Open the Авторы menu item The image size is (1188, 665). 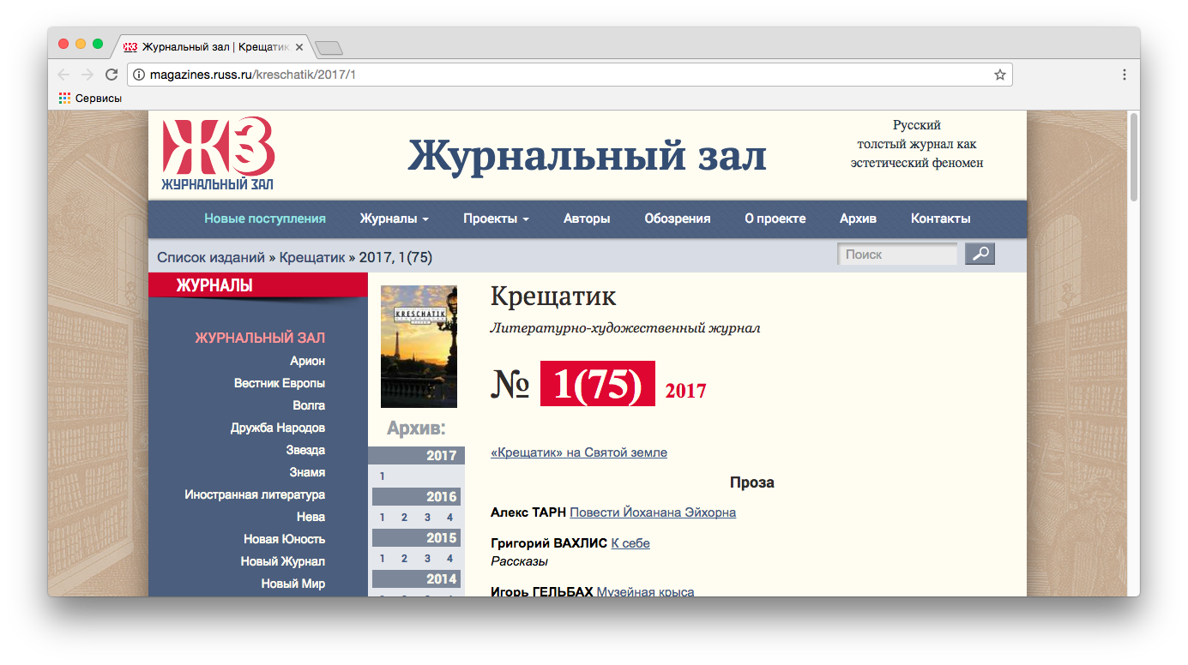click(587, 219)
